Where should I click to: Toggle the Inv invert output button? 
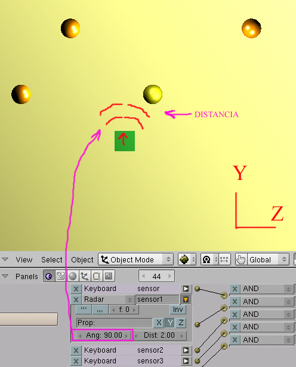click(x=178, y=310)
